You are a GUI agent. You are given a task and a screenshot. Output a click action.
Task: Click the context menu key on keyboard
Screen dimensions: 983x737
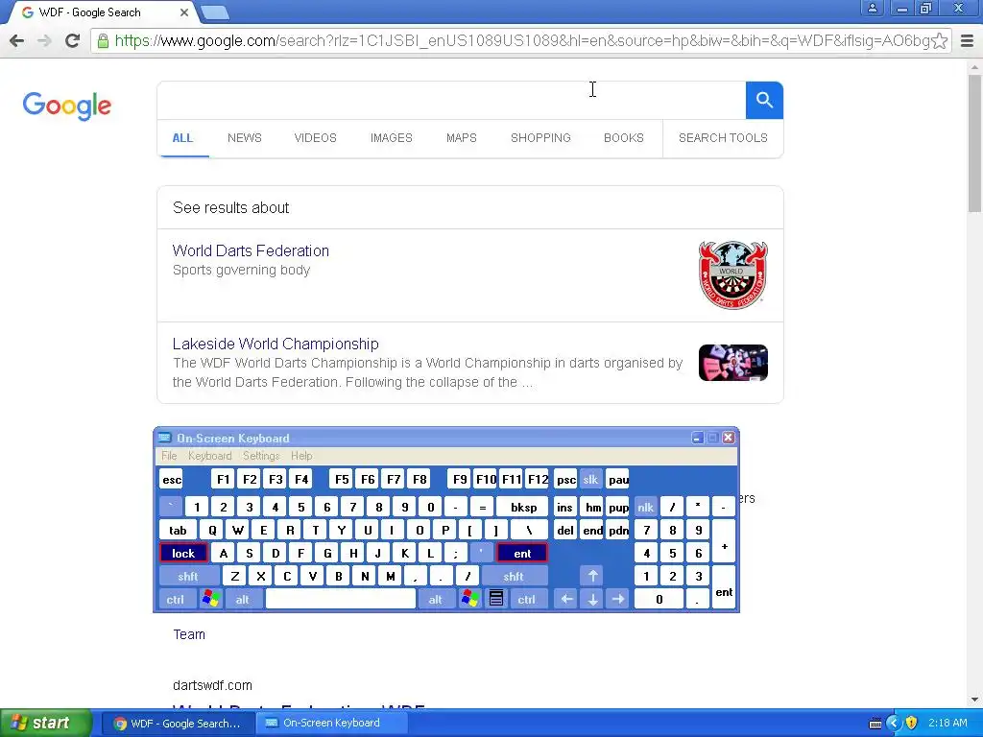tap(496, 599)
